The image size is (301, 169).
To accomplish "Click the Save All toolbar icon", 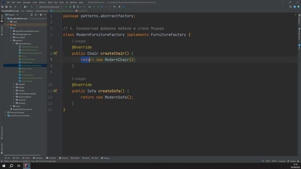I will tap(6, 7).
